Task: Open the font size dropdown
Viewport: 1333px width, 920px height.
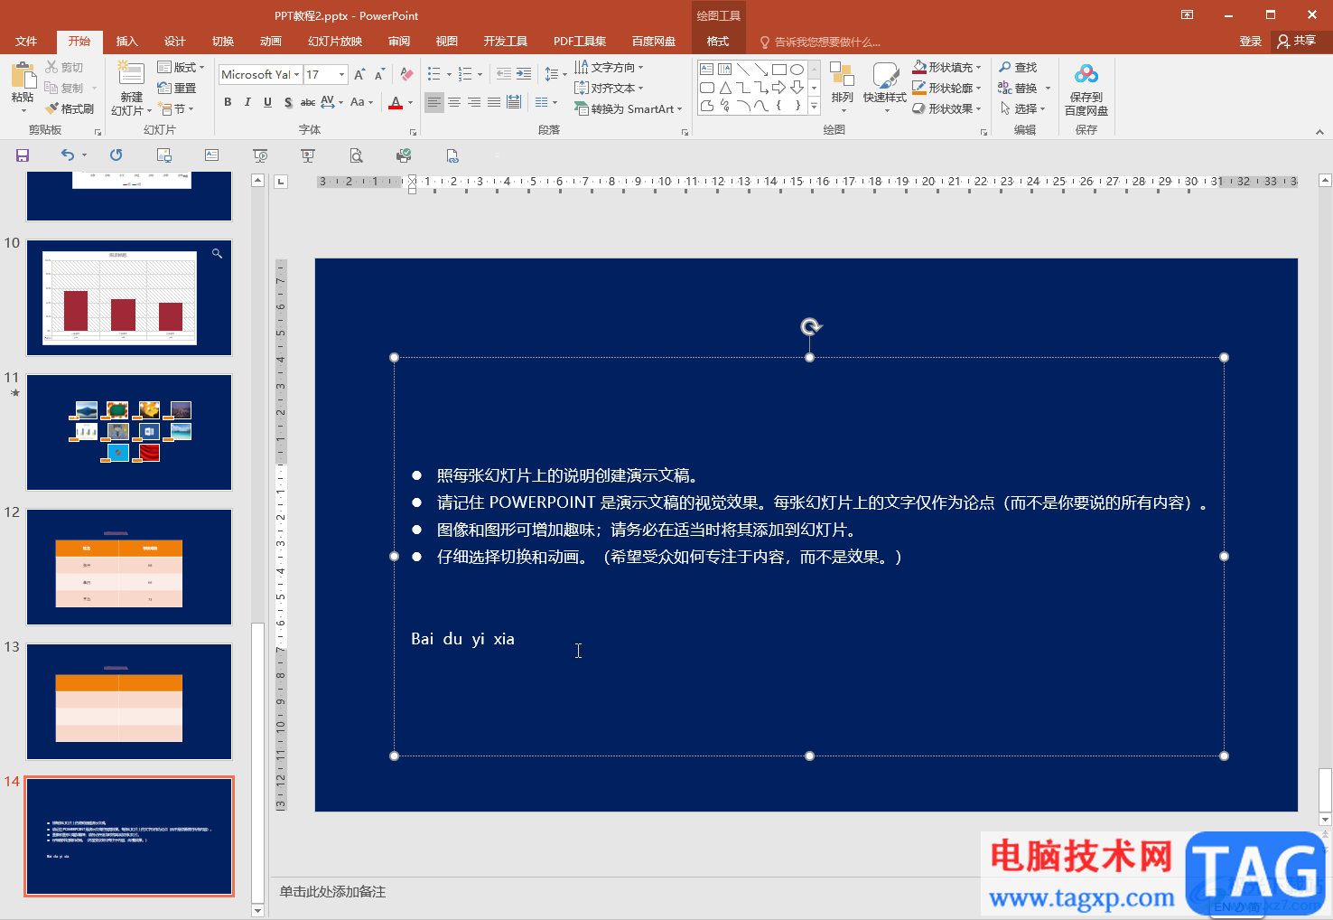Action: click(x=341, y=75)
